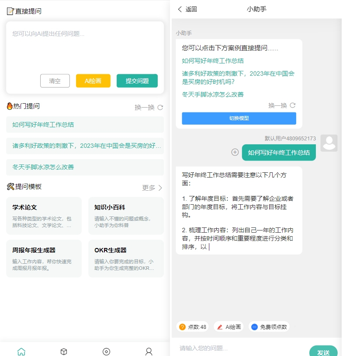The width and height of the screenshot is (343, 356).
Task: Click the back arrow icon next to 返回
Action: (x=180, y=9)
